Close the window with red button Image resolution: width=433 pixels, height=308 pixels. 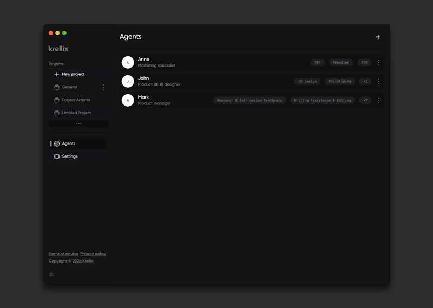coord(51,33)
